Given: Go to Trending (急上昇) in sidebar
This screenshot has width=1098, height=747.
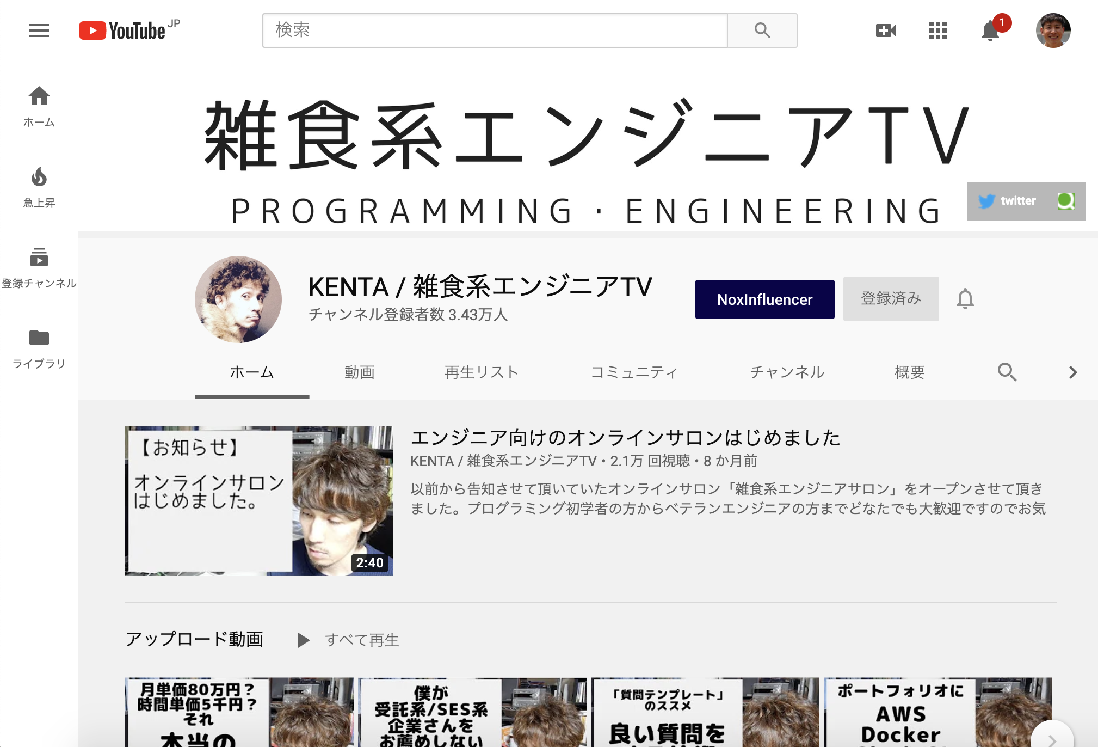Looking at the screenshot, I should pyautogui.click(x=39, y=187).
